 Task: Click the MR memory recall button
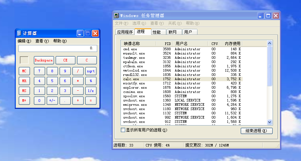[x=24, y=81]
